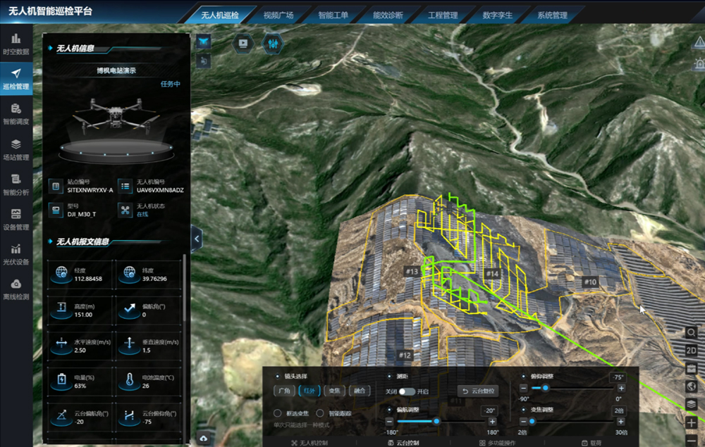
Task: Click the drone icon on the map toolbar
Action: pos(204,42)
